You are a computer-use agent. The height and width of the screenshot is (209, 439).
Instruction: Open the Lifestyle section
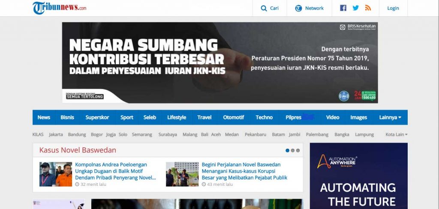177,117
